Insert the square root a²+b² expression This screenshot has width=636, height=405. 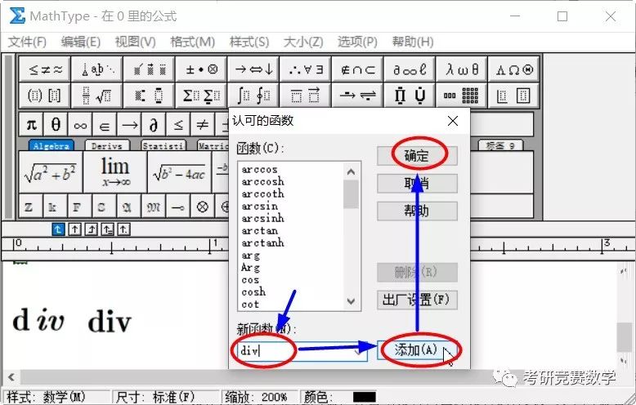(51, 172)
